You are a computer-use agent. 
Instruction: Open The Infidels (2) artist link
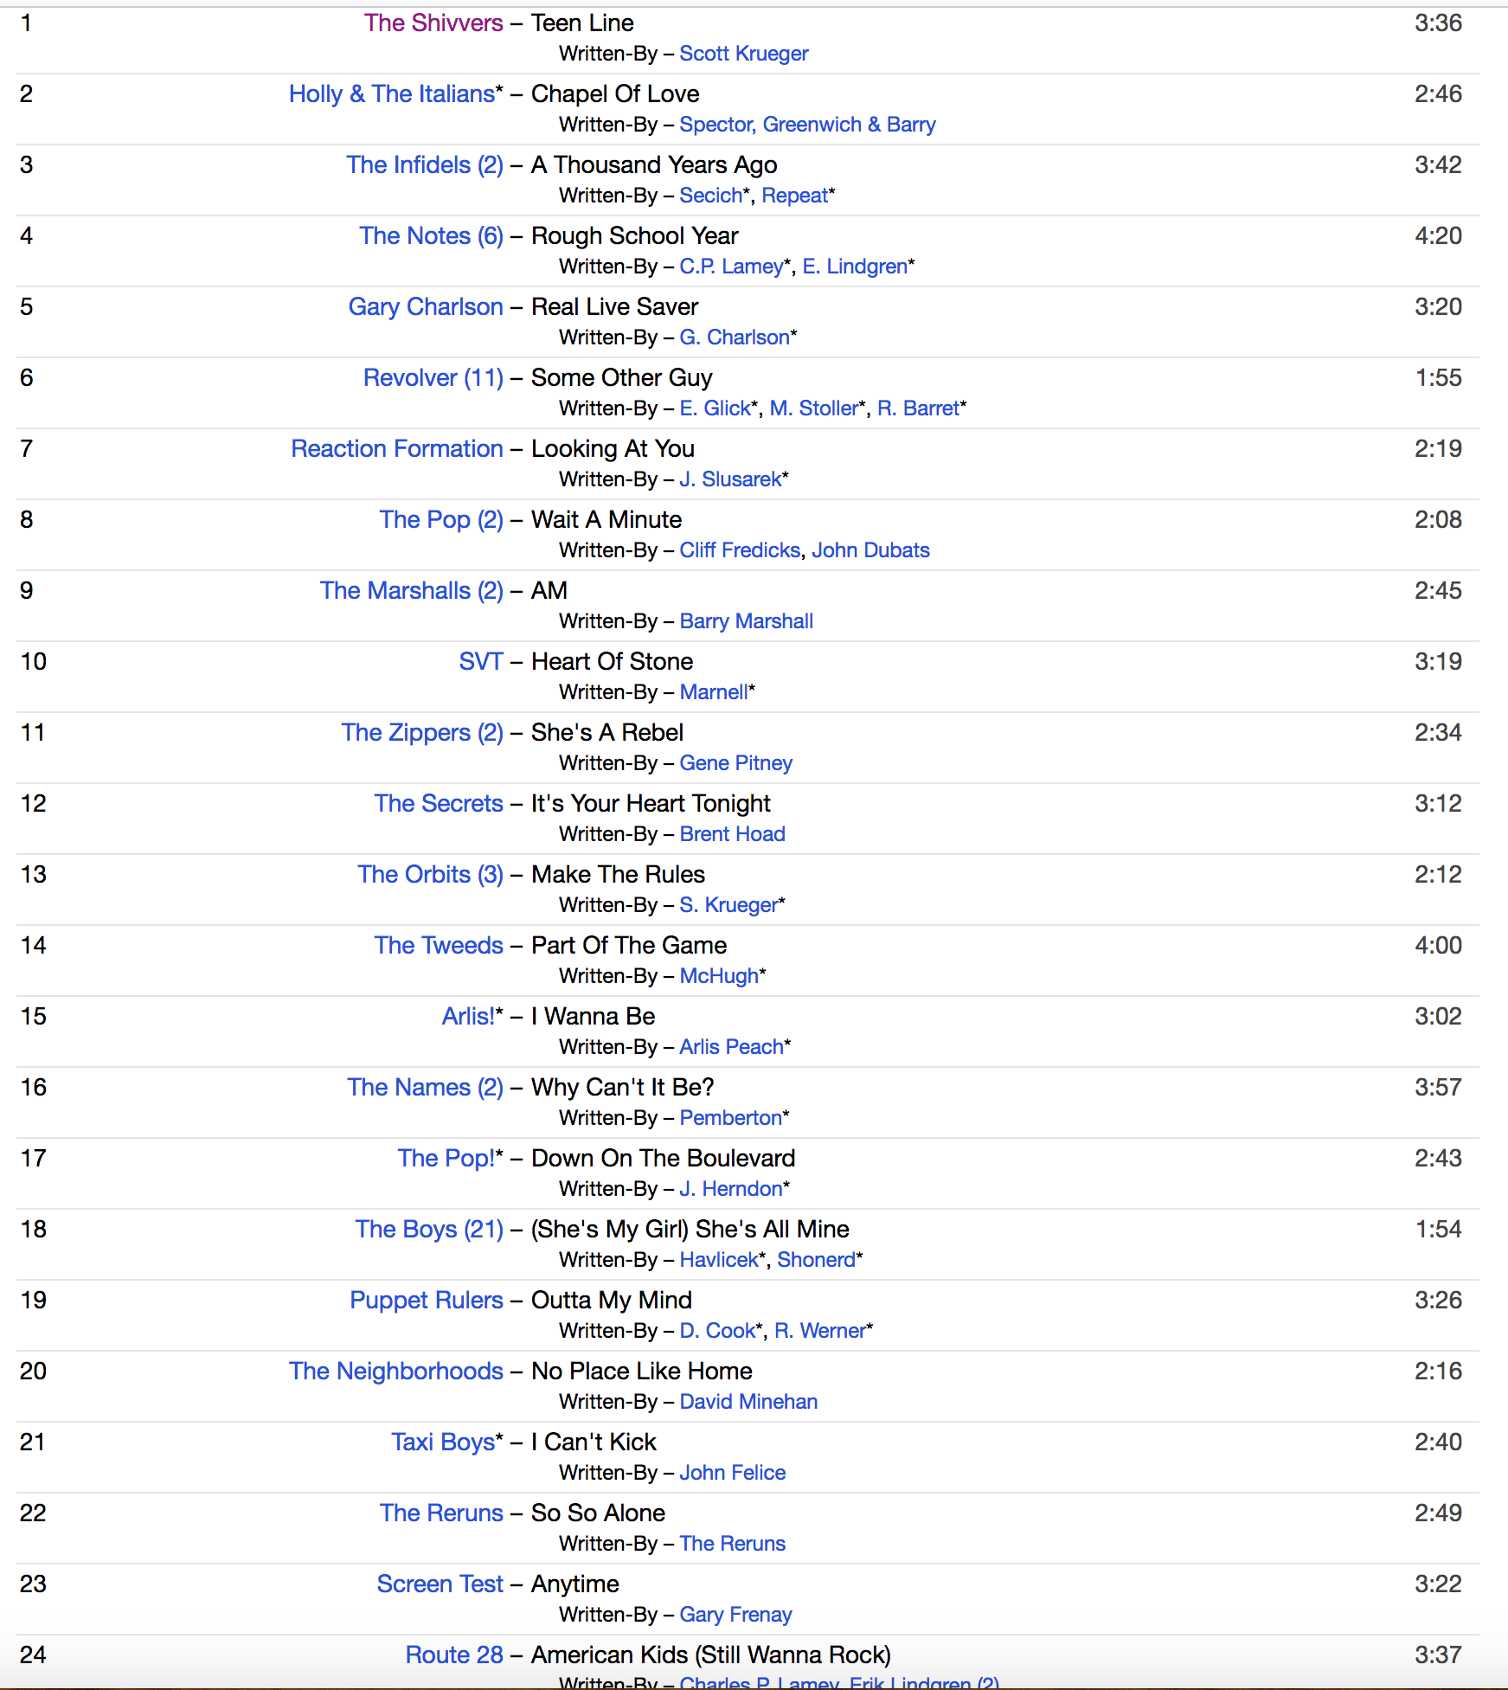(x=424, y=165)
